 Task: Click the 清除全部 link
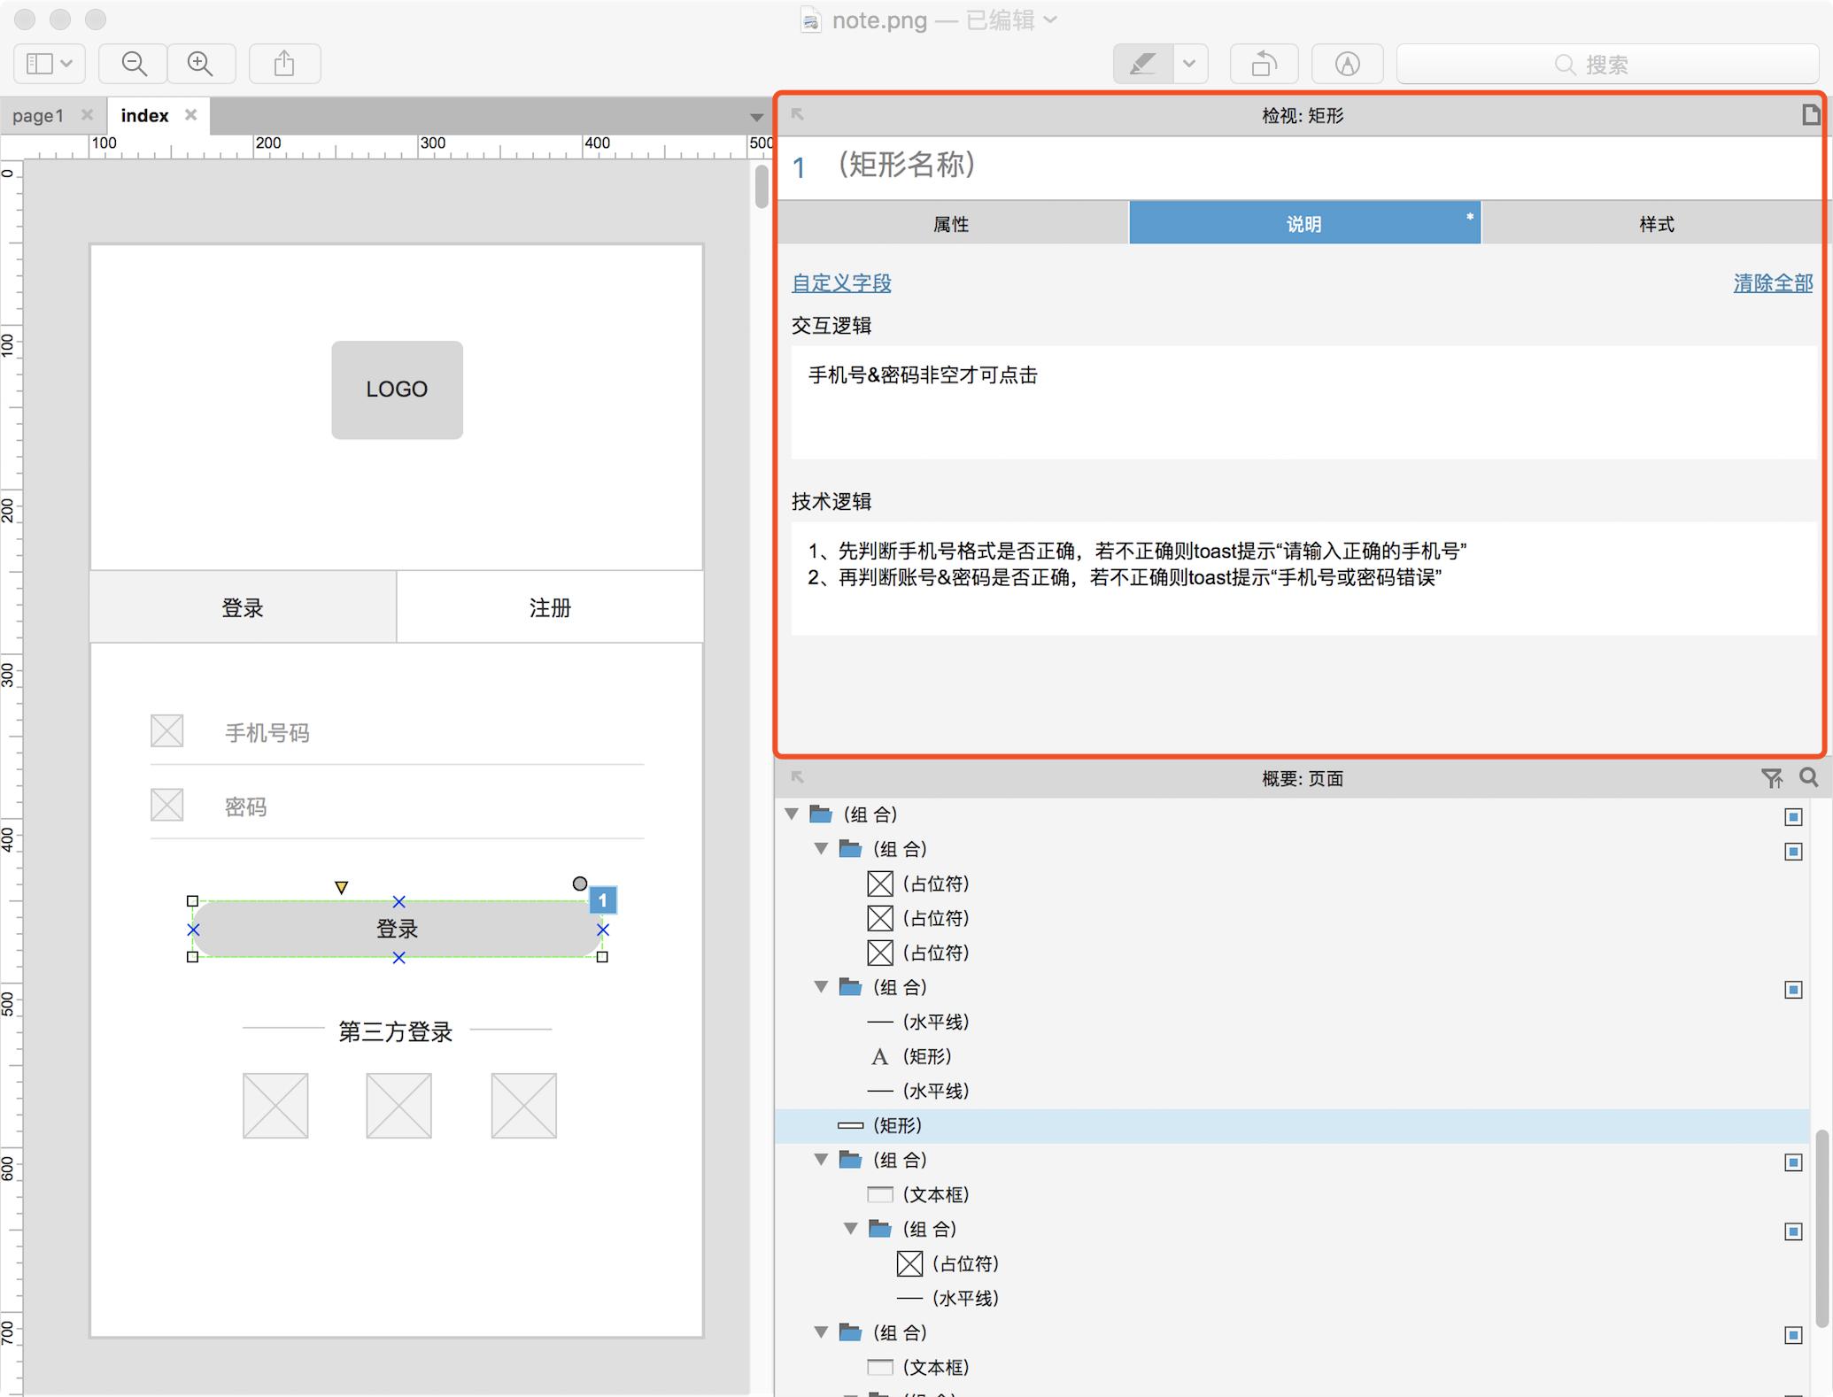coord(1773,283)
